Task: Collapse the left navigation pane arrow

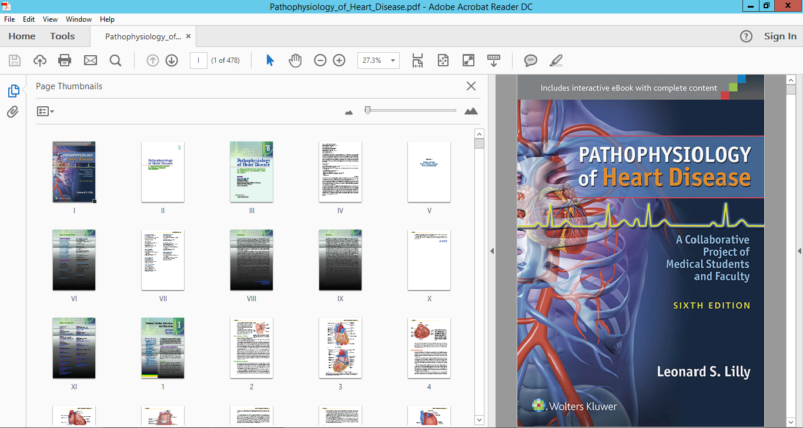Action: pos(492,251)
